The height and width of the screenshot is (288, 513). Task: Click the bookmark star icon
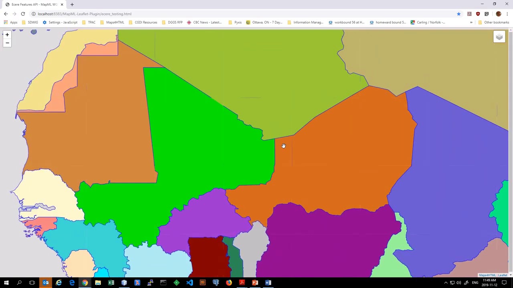tap(458, 14)
